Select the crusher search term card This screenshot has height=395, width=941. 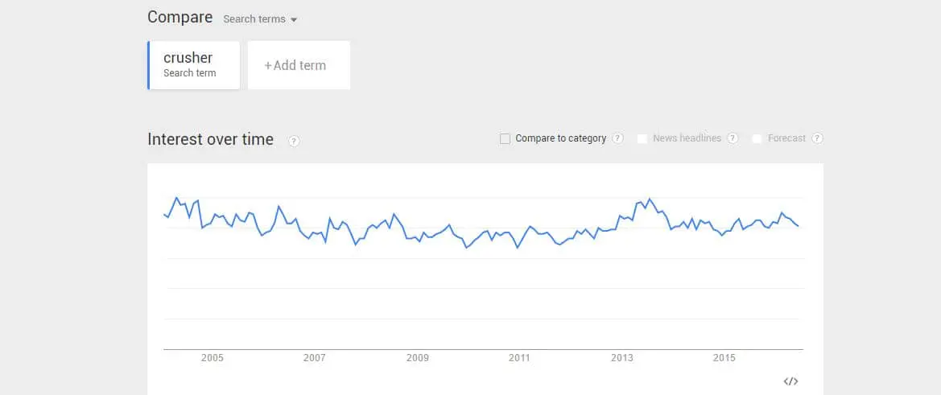pyautogui.click(x=193, y=65)
